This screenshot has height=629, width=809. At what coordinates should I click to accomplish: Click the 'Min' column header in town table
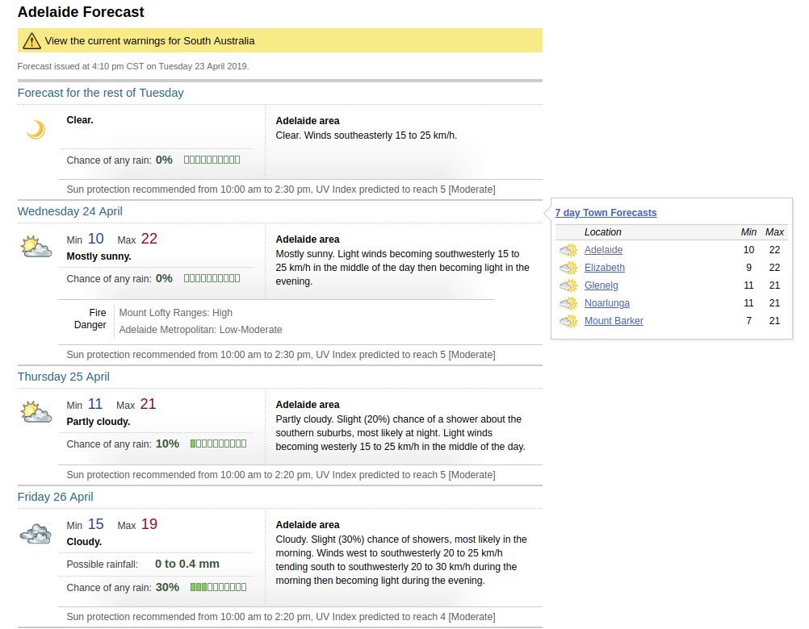pyautogui.click(x=748, y=232)
